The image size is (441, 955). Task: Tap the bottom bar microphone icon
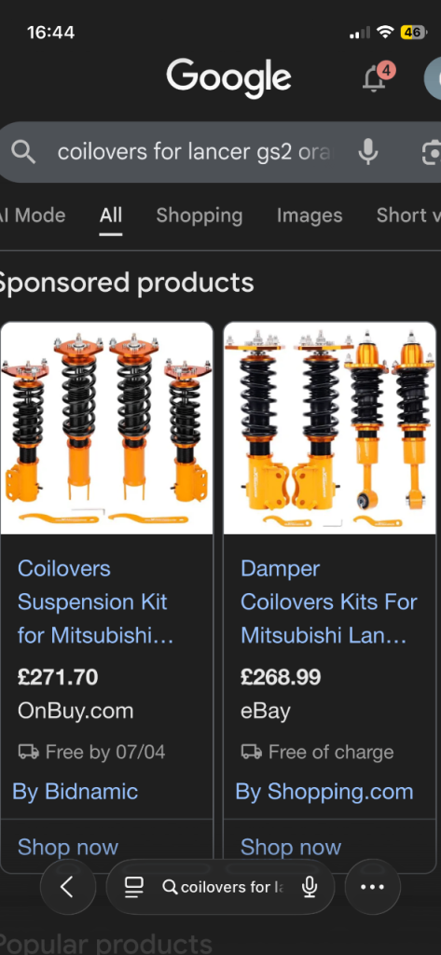click(x=310, y=887)
